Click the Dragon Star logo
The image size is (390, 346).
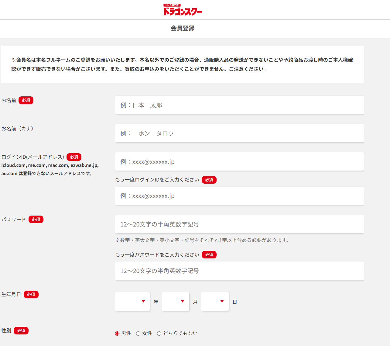[x=183, y=10]
